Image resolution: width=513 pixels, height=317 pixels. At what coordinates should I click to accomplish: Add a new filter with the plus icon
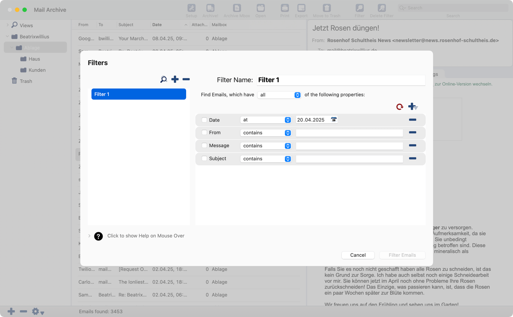tap(175, 79)
